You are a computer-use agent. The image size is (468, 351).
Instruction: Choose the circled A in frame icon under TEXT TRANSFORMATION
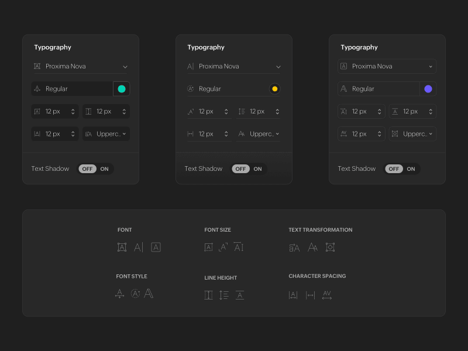tap(330, 247)
